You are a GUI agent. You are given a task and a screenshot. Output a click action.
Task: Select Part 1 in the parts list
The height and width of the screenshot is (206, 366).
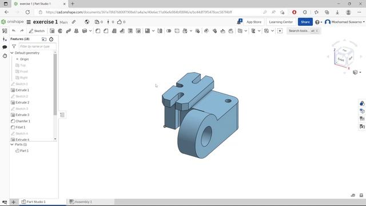[x=24, y=151]
